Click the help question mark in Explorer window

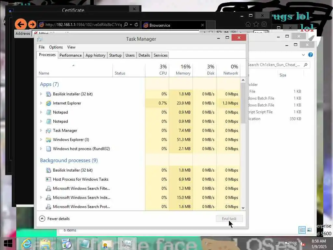pos(310,55)
